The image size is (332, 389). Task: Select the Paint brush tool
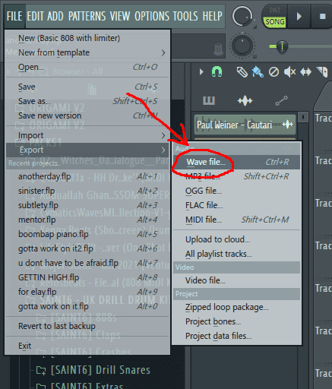tap(258, 72)
